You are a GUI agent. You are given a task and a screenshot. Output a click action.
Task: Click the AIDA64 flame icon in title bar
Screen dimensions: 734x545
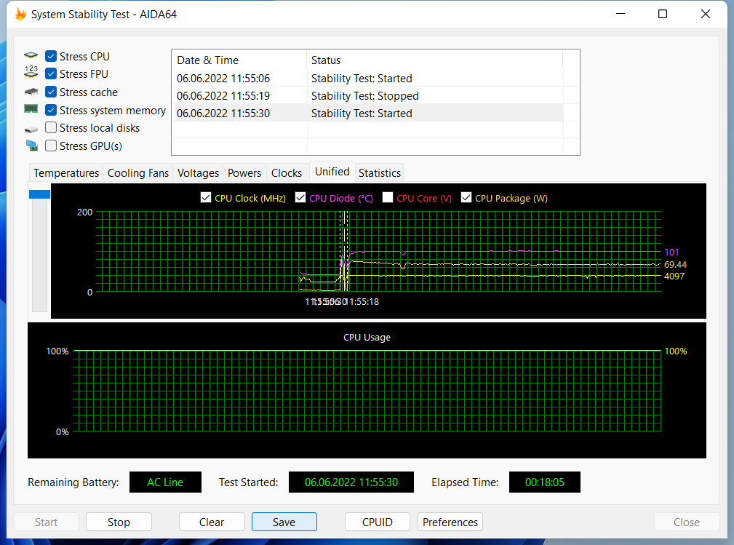(x=20, y=14)
